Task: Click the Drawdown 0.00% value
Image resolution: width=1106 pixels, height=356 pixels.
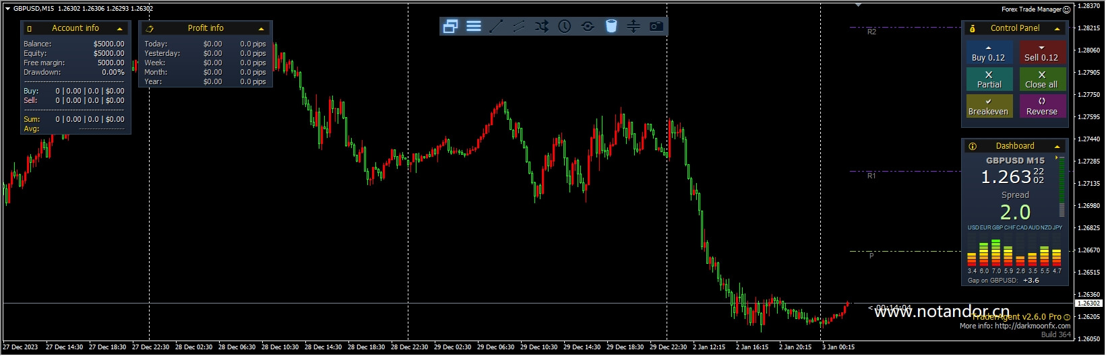Action: point(113,72)
